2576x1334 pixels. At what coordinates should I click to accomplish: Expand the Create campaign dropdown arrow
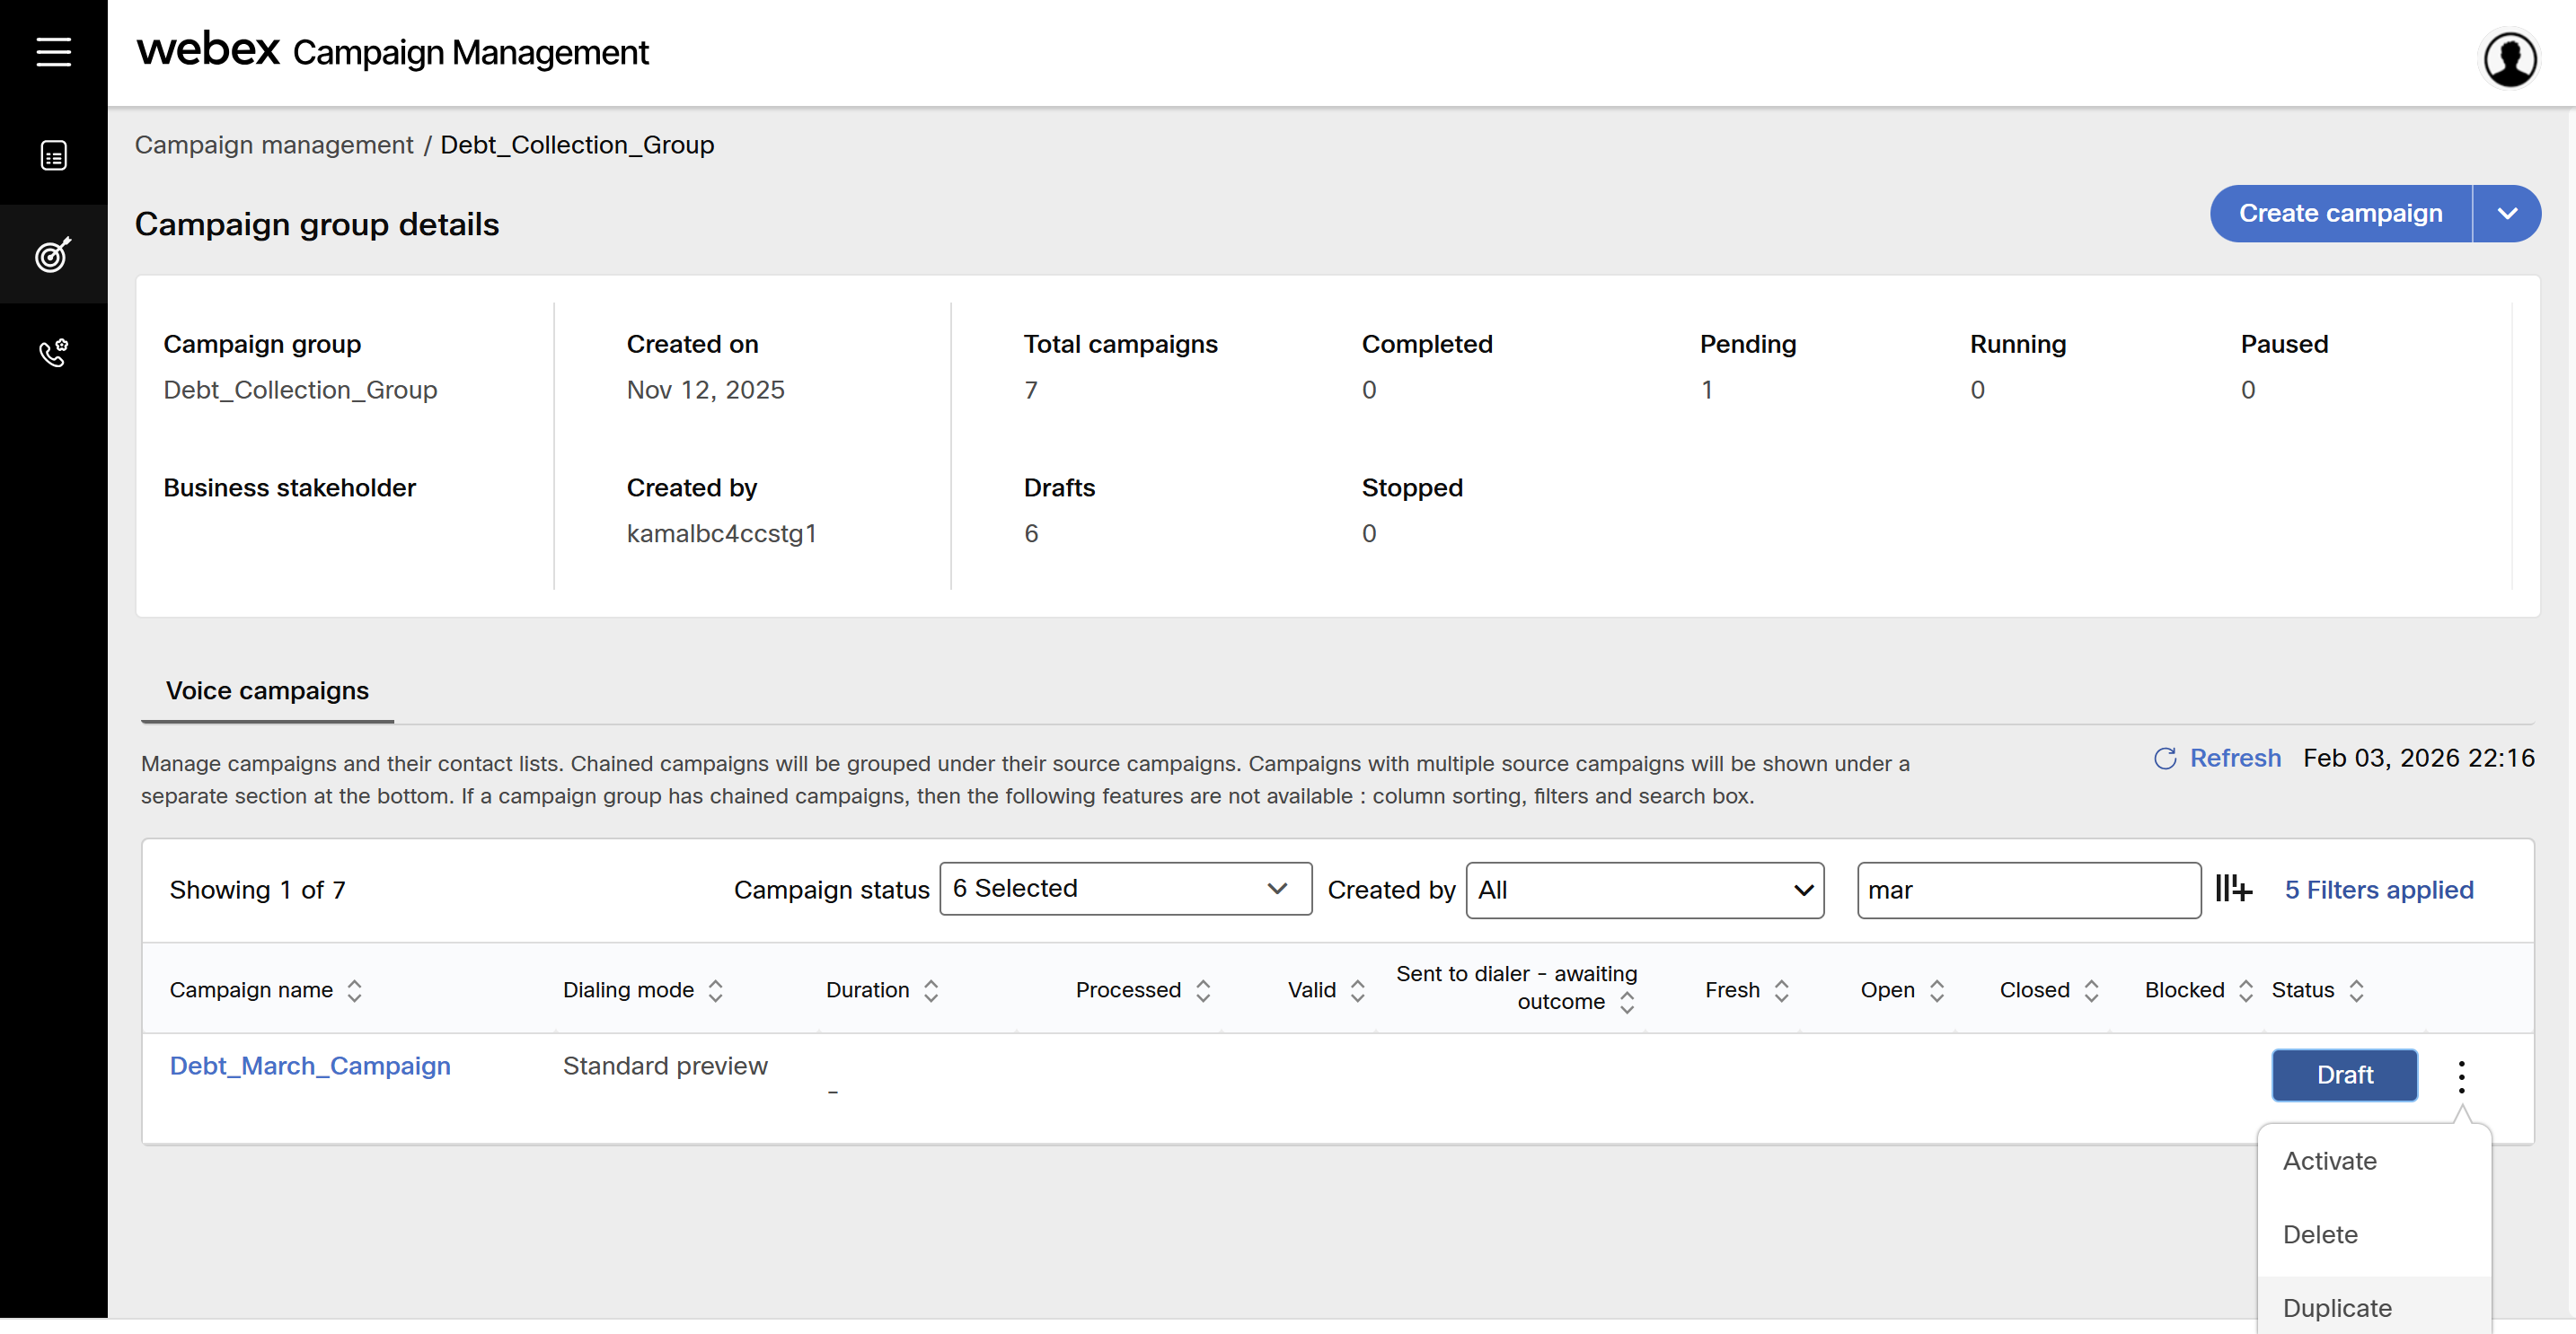pyautogui.click(x=2506, y=214)
